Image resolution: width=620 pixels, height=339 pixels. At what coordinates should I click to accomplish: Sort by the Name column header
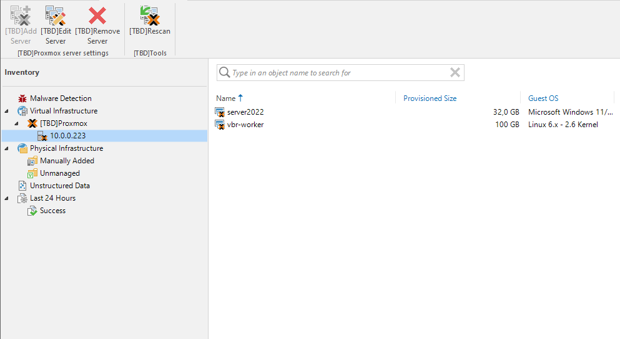(226, 98)
